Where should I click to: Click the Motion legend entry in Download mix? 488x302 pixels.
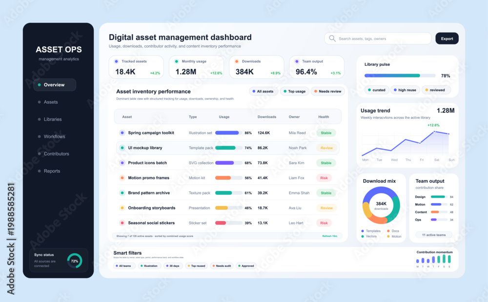click(394, 236)
